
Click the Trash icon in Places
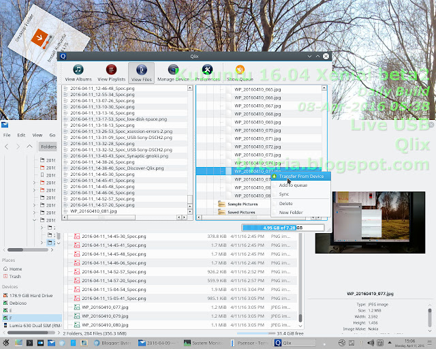5,276
